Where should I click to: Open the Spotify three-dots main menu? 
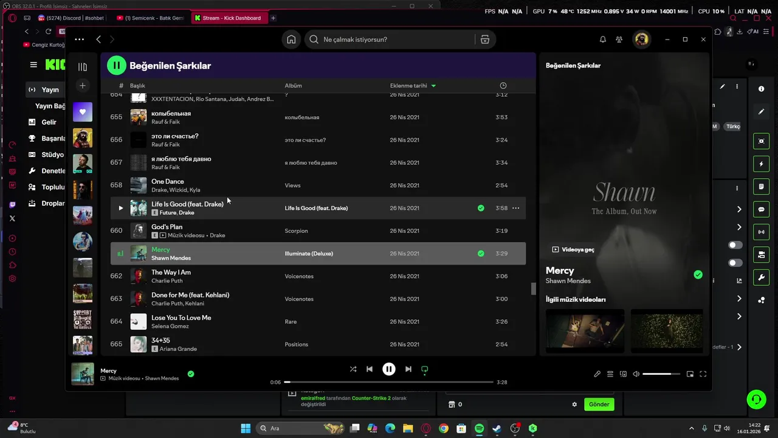tap(80, 40)
